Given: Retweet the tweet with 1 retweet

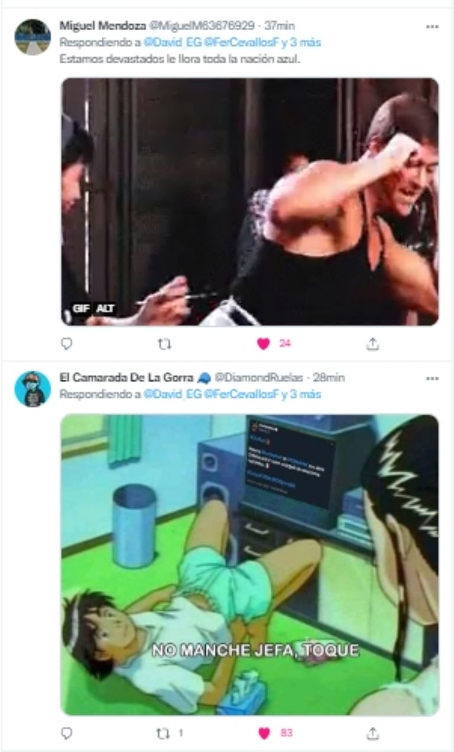Looking at the screenshot, I should (x=162, y=733).
